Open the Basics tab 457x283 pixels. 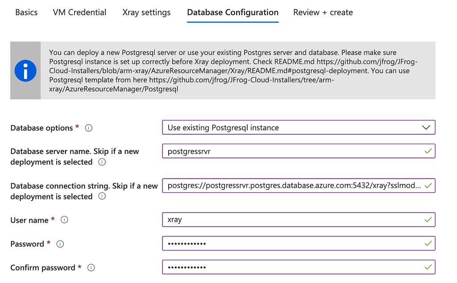26,12
